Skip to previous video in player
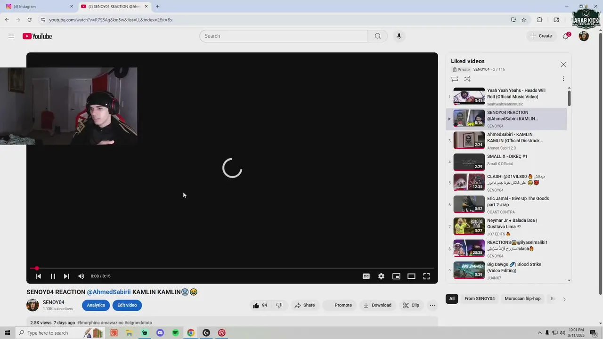Screen dimensions: 603x339 (x=38, y=276)
